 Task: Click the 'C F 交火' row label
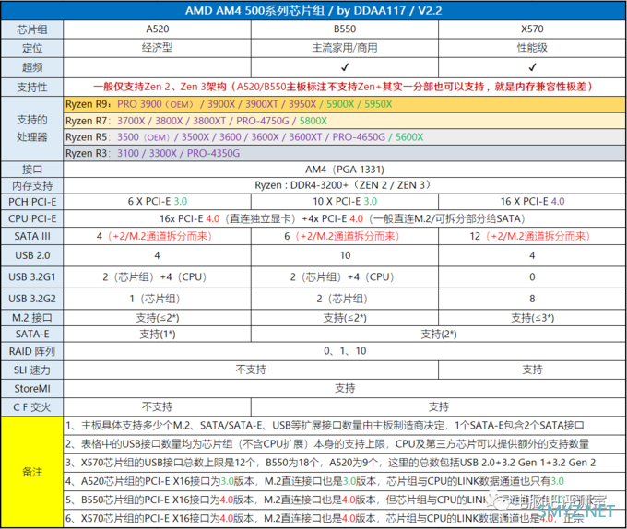(x=32, y=407)
